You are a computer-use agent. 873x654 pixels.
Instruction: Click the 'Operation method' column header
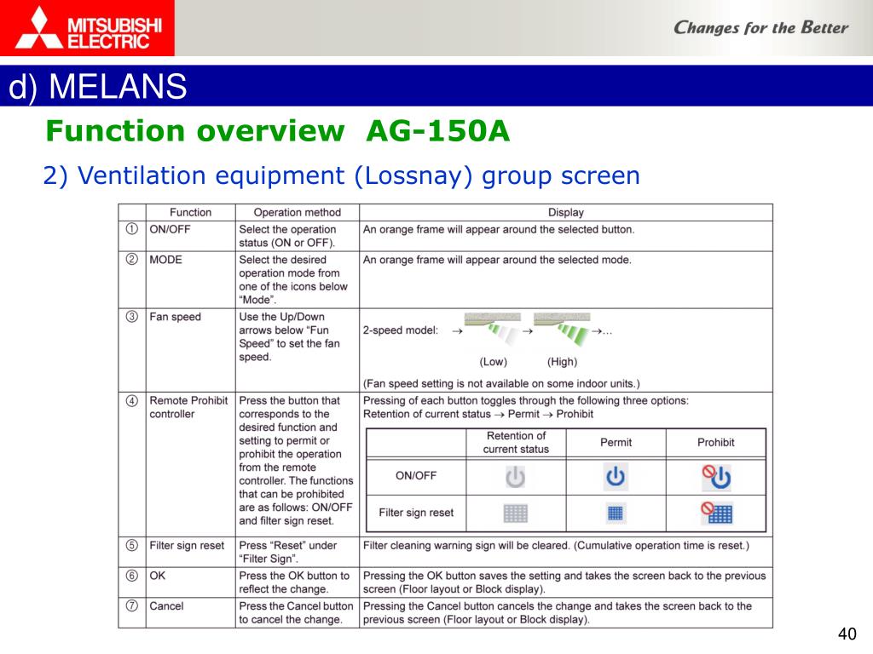coord(298,212)
